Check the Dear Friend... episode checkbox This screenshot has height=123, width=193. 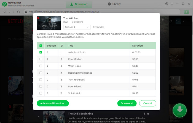41,86
